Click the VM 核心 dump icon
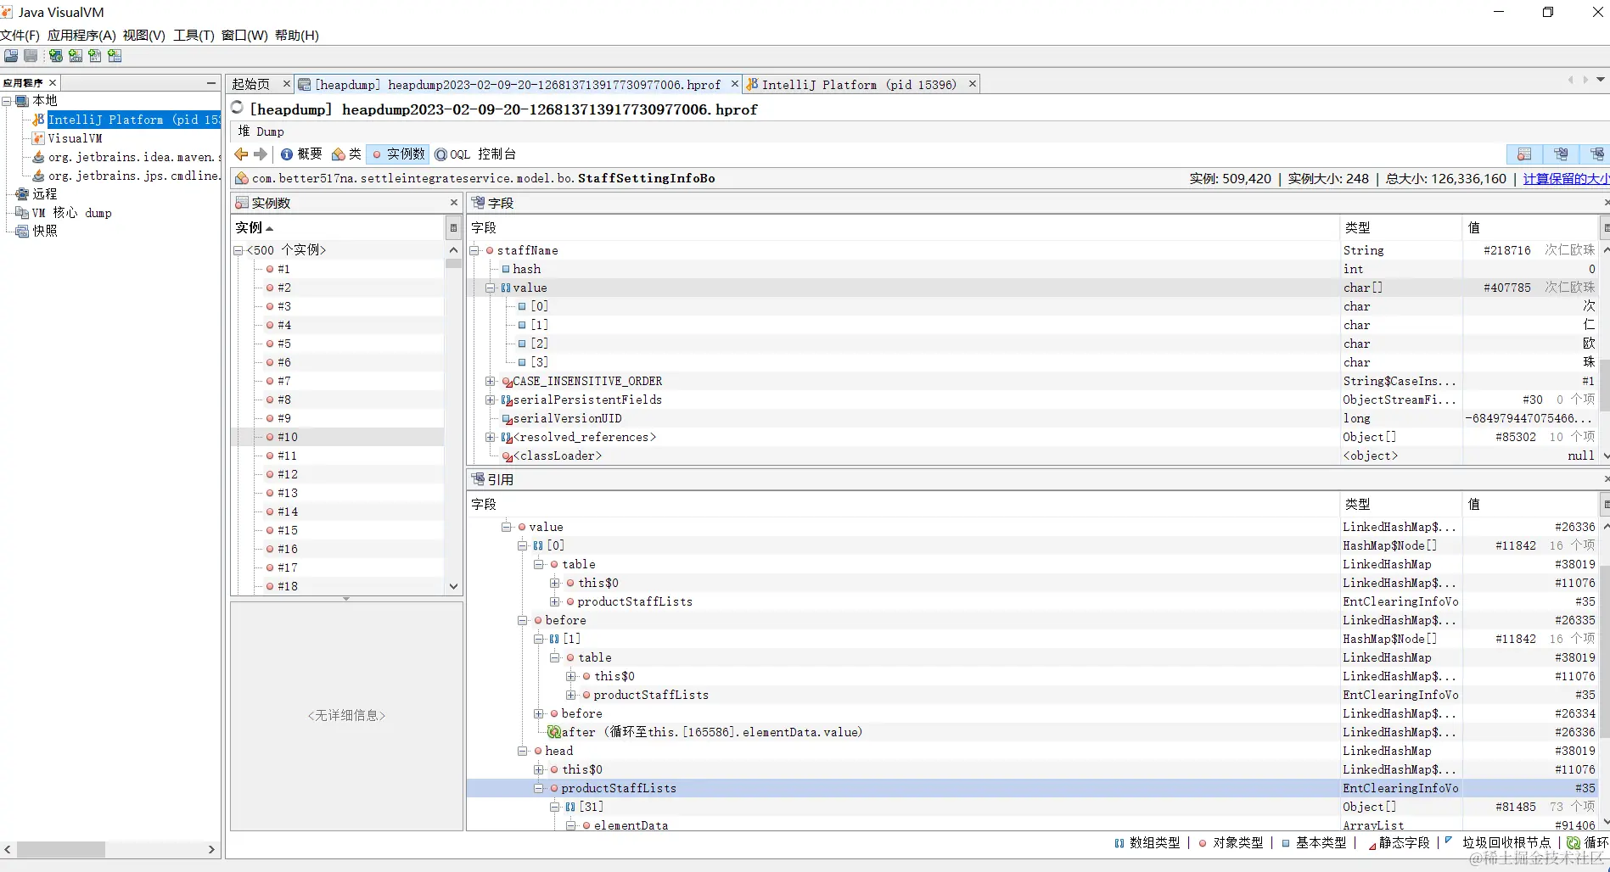 click(23, 213)
